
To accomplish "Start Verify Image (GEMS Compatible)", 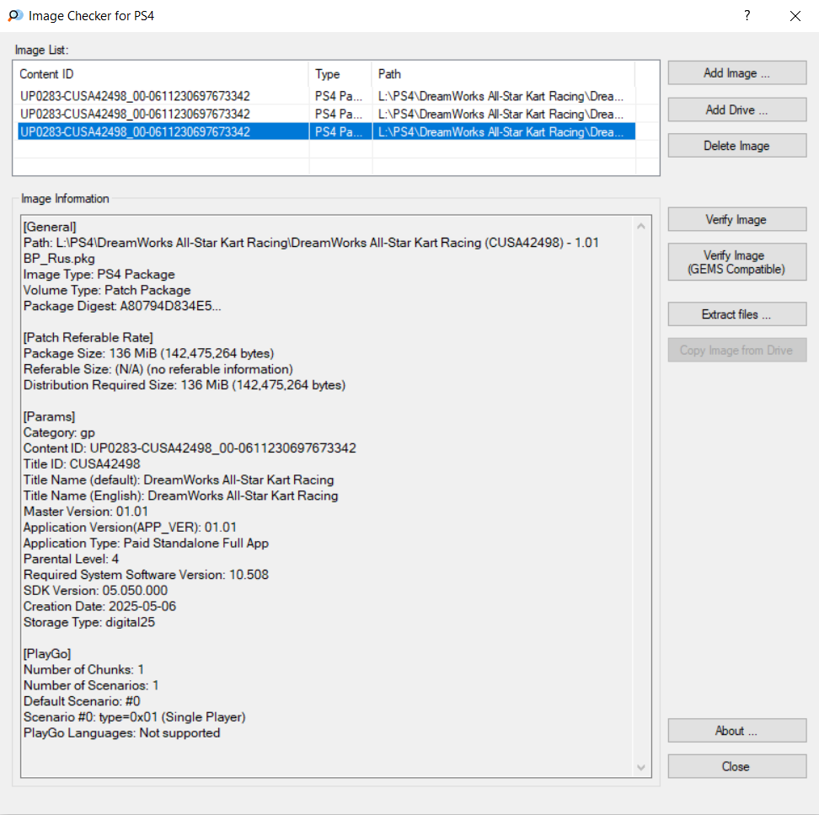I will point(737,262).
